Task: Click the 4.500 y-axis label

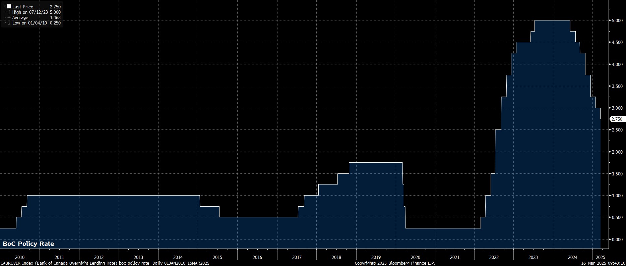Action: 617,42
